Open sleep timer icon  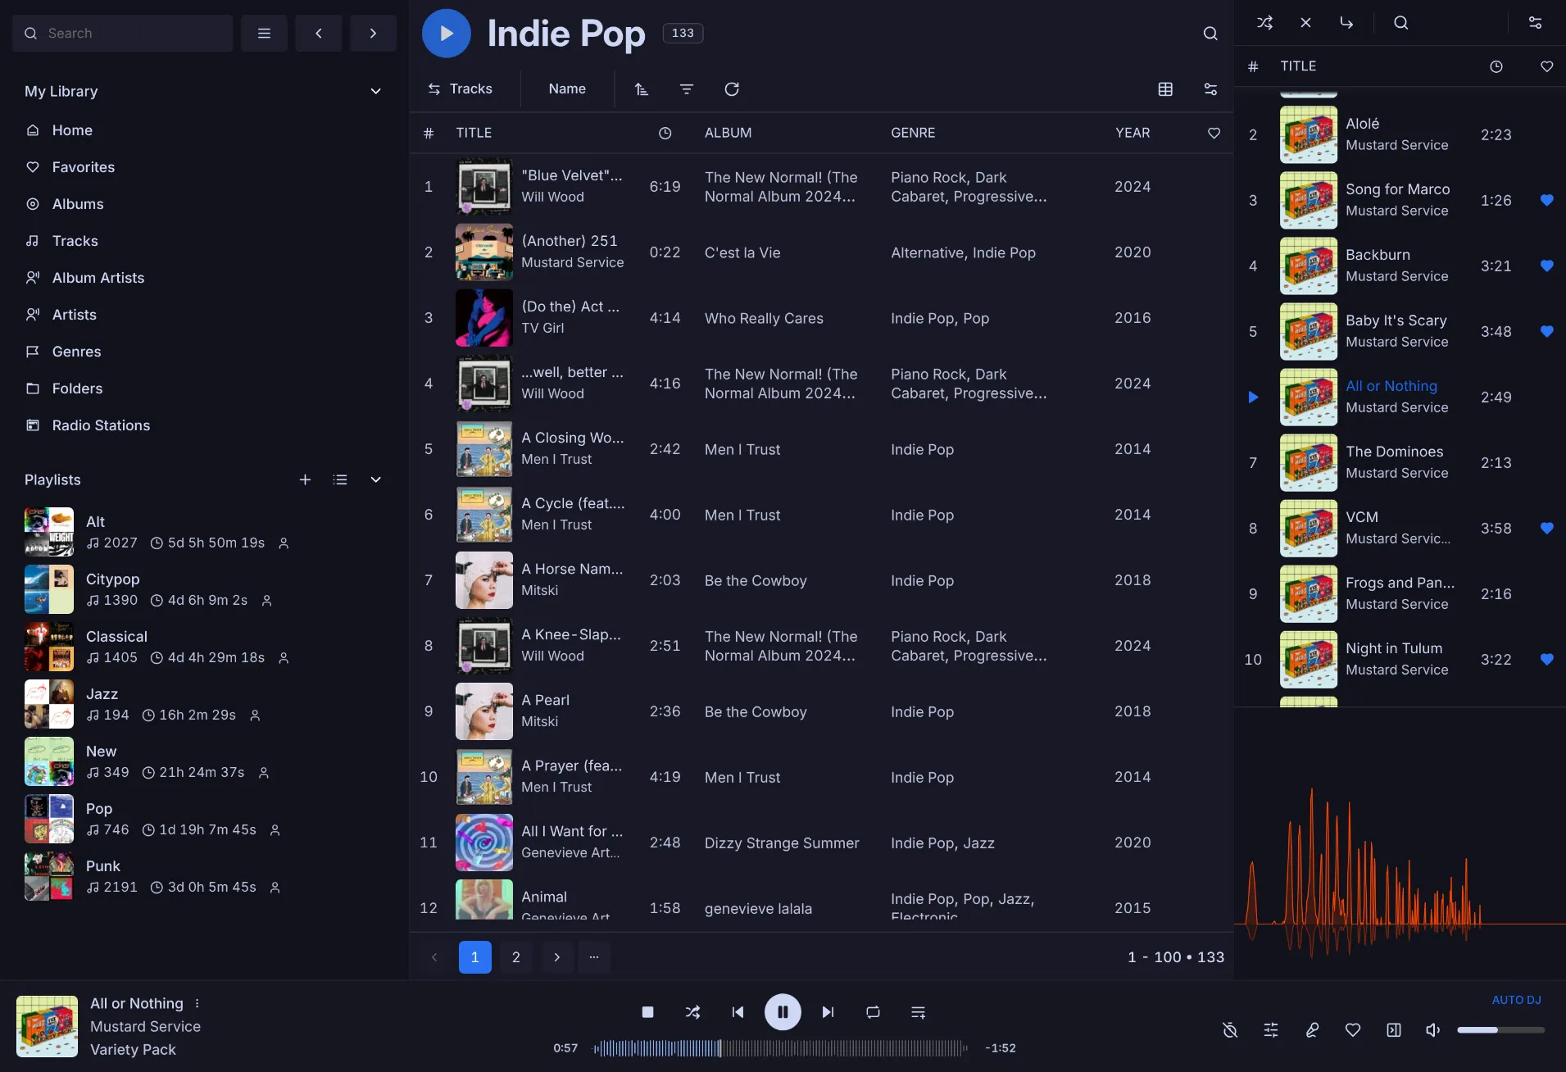(1230, 1030)
